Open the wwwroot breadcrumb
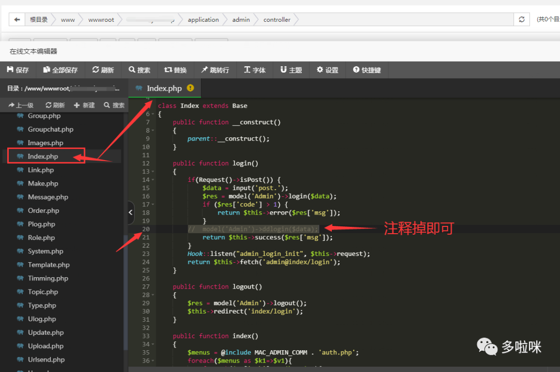 tap(101, 20)
